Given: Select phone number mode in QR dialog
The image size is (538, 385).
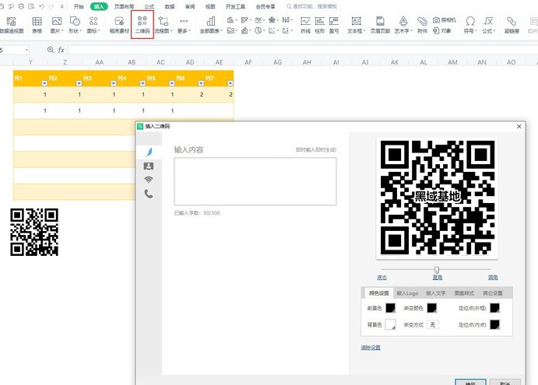Looking at the screenshot, I should (x=149, y=194).
